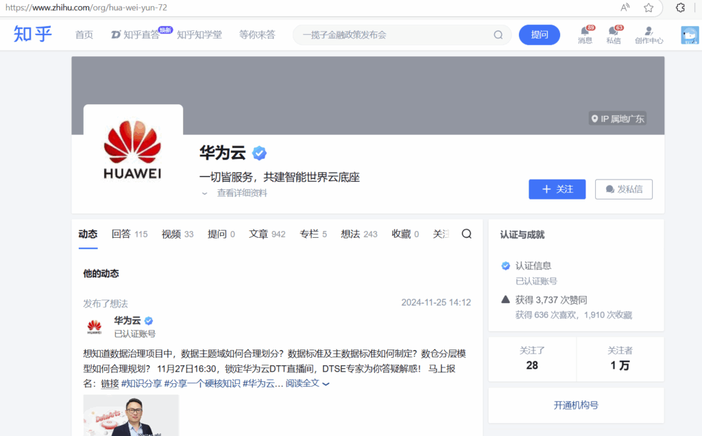702x436 pixels.
Task: Click the 关注者 1 万 count
Action: click(x=620, y=359)
